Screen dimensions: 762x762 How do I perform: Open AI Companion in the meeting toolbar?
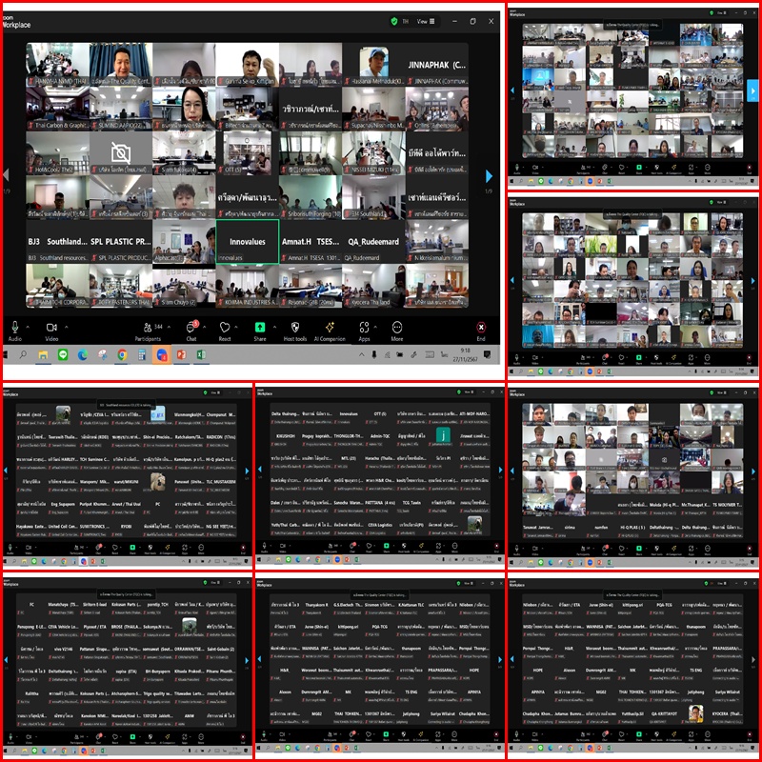pos(329,327)
